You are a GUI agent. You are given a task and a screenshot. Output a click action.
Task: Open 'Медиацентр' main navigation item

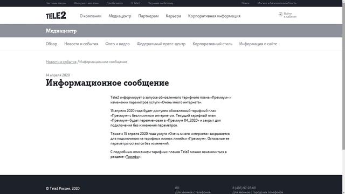[x=120, y=16]
